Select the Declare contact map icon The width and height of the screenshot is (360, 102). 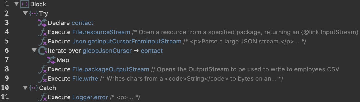click(42, 23)
